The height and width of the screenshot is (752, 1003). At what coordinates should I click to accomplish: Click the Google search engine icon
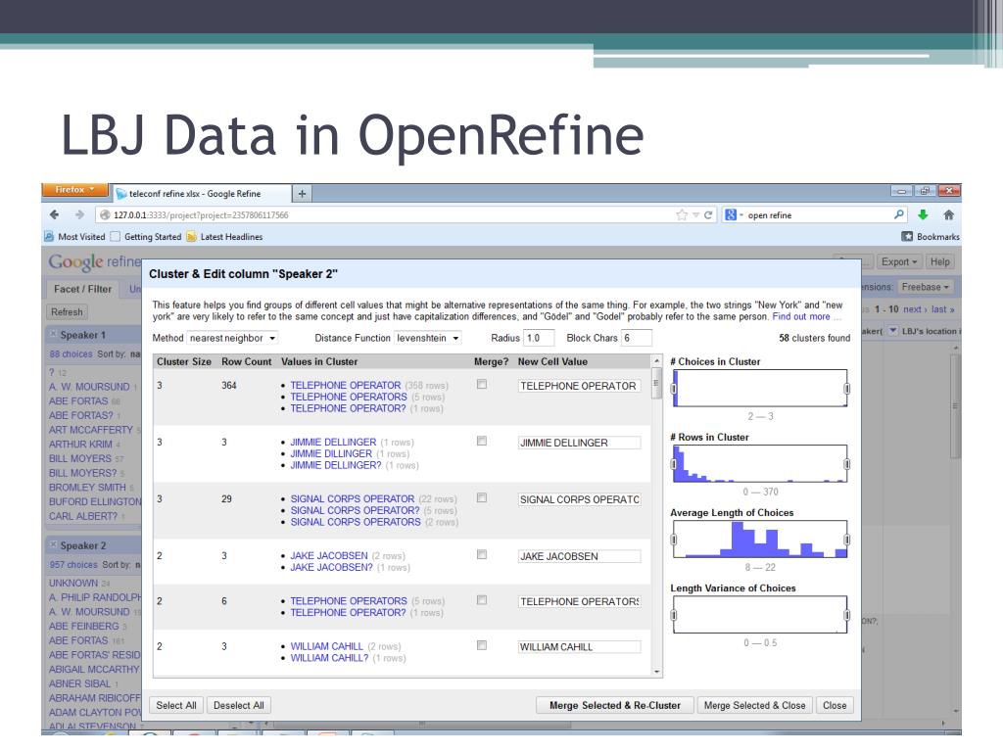coord(731,214)
